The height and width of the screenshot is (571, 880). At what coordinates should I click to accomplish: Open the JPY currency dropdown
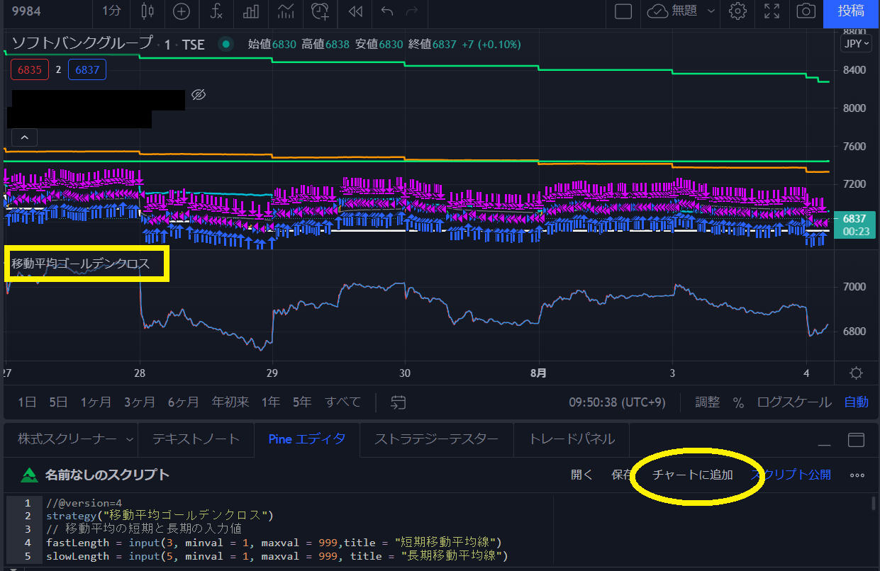coord(855,43)
